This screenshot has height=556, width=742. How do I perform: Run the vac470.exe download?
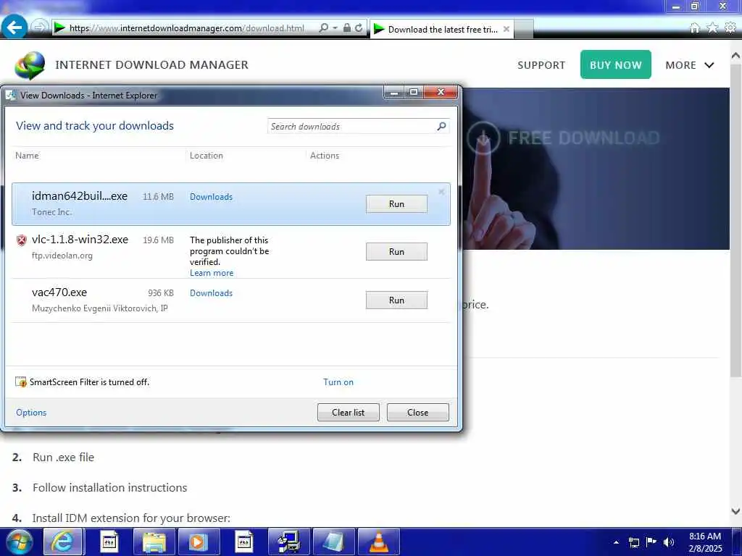pos(396,300)
